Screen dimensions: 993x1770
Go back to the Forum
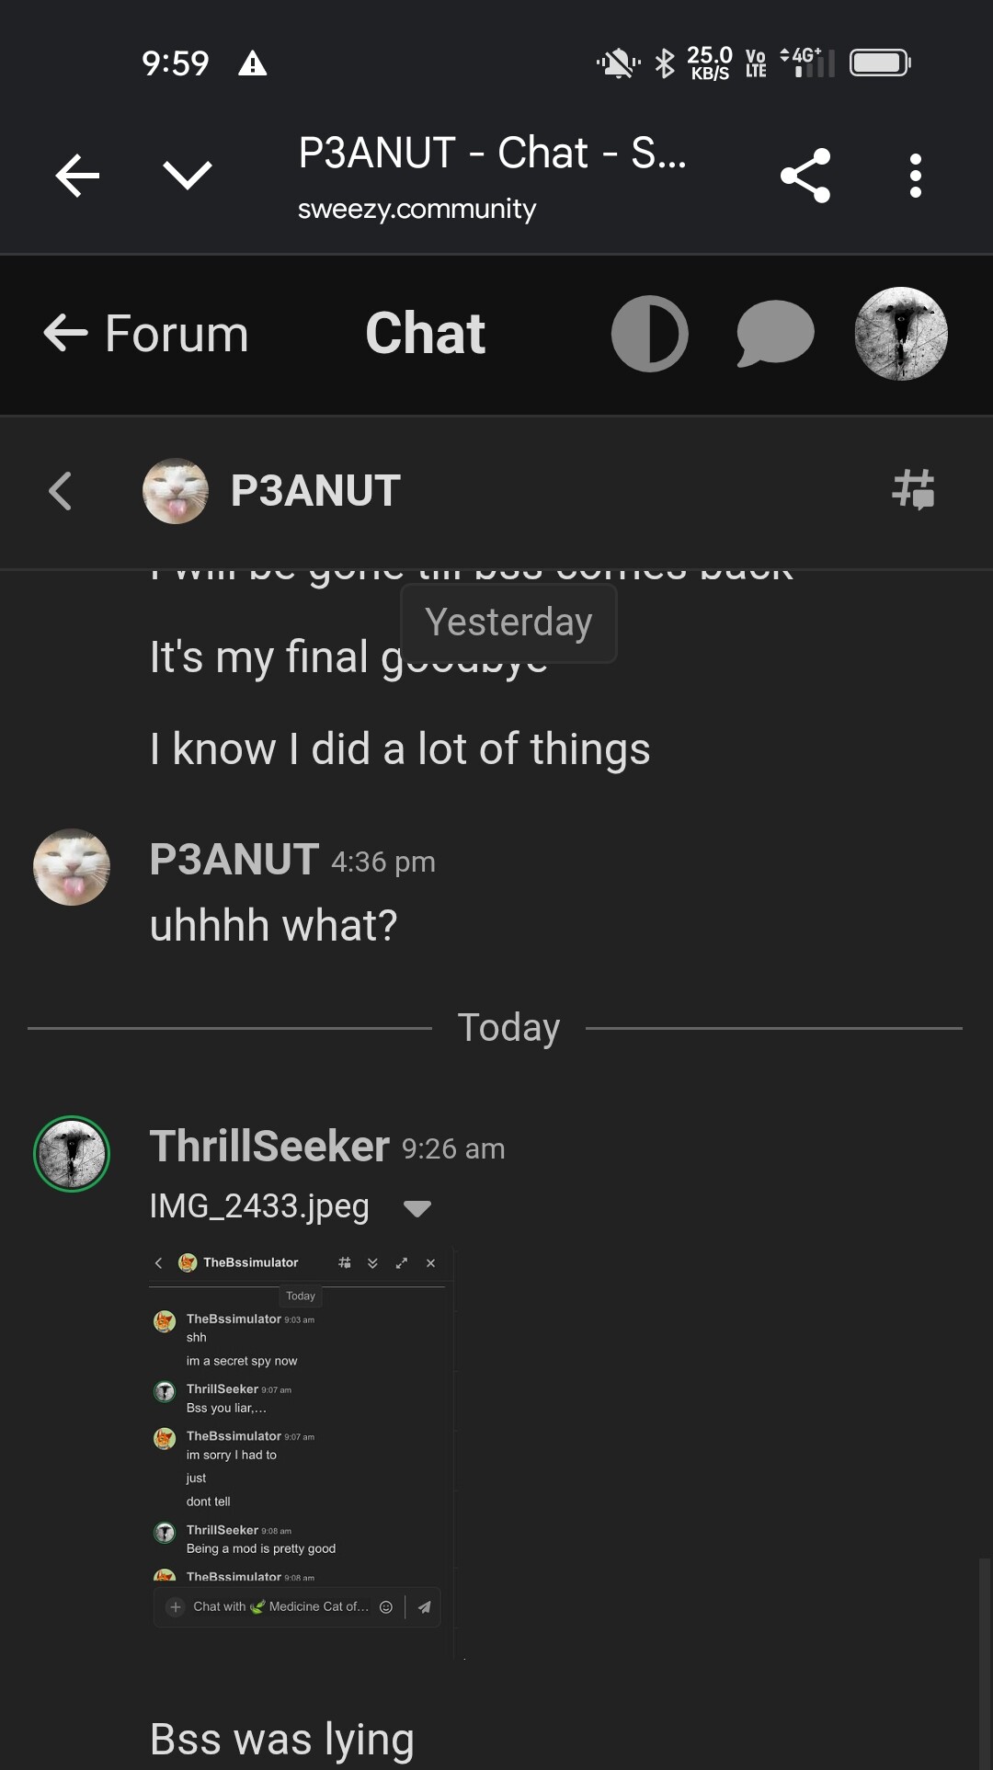click(x=147, y=333)
